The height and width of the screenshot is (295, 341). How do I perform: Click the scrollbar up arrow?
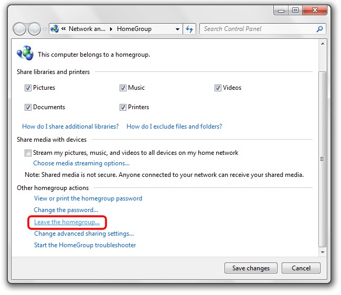point(323,44)
